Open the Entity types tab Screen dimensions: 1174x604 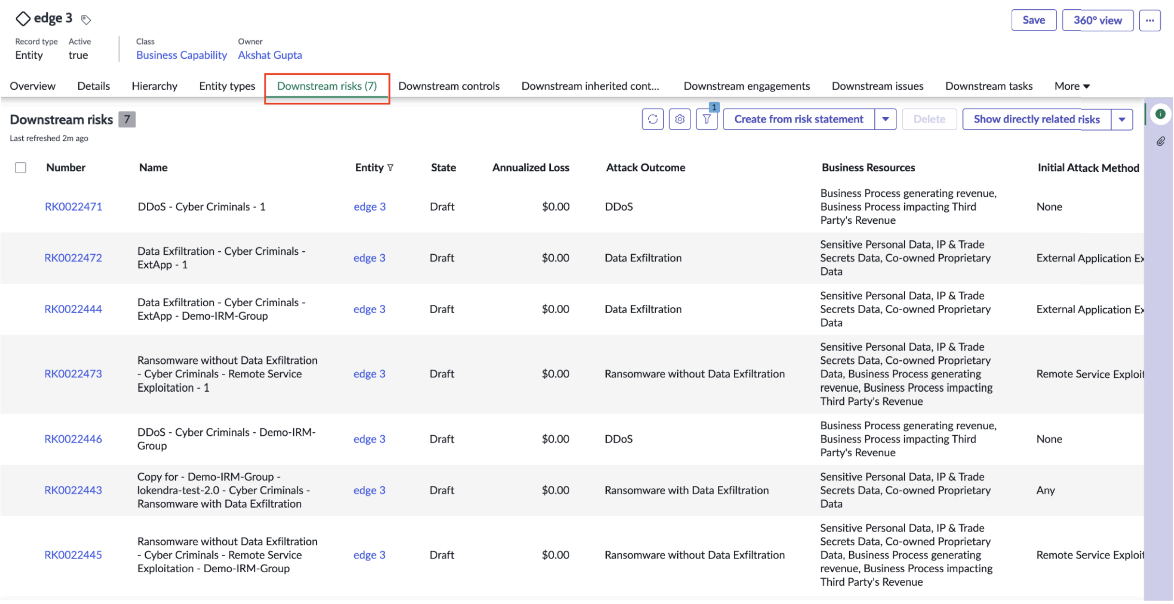point(227,86)
